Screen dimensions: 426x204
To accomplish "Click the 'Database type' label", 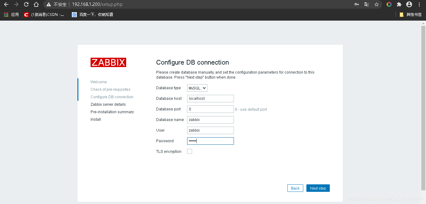I will tap(168, 88).
